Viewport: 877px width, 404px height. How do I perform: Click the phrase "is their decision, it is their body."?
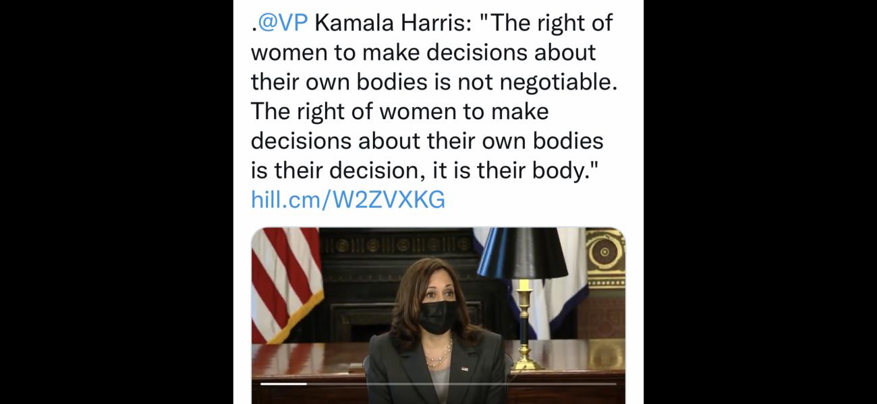pyautogui.click(x=425, y=170)
